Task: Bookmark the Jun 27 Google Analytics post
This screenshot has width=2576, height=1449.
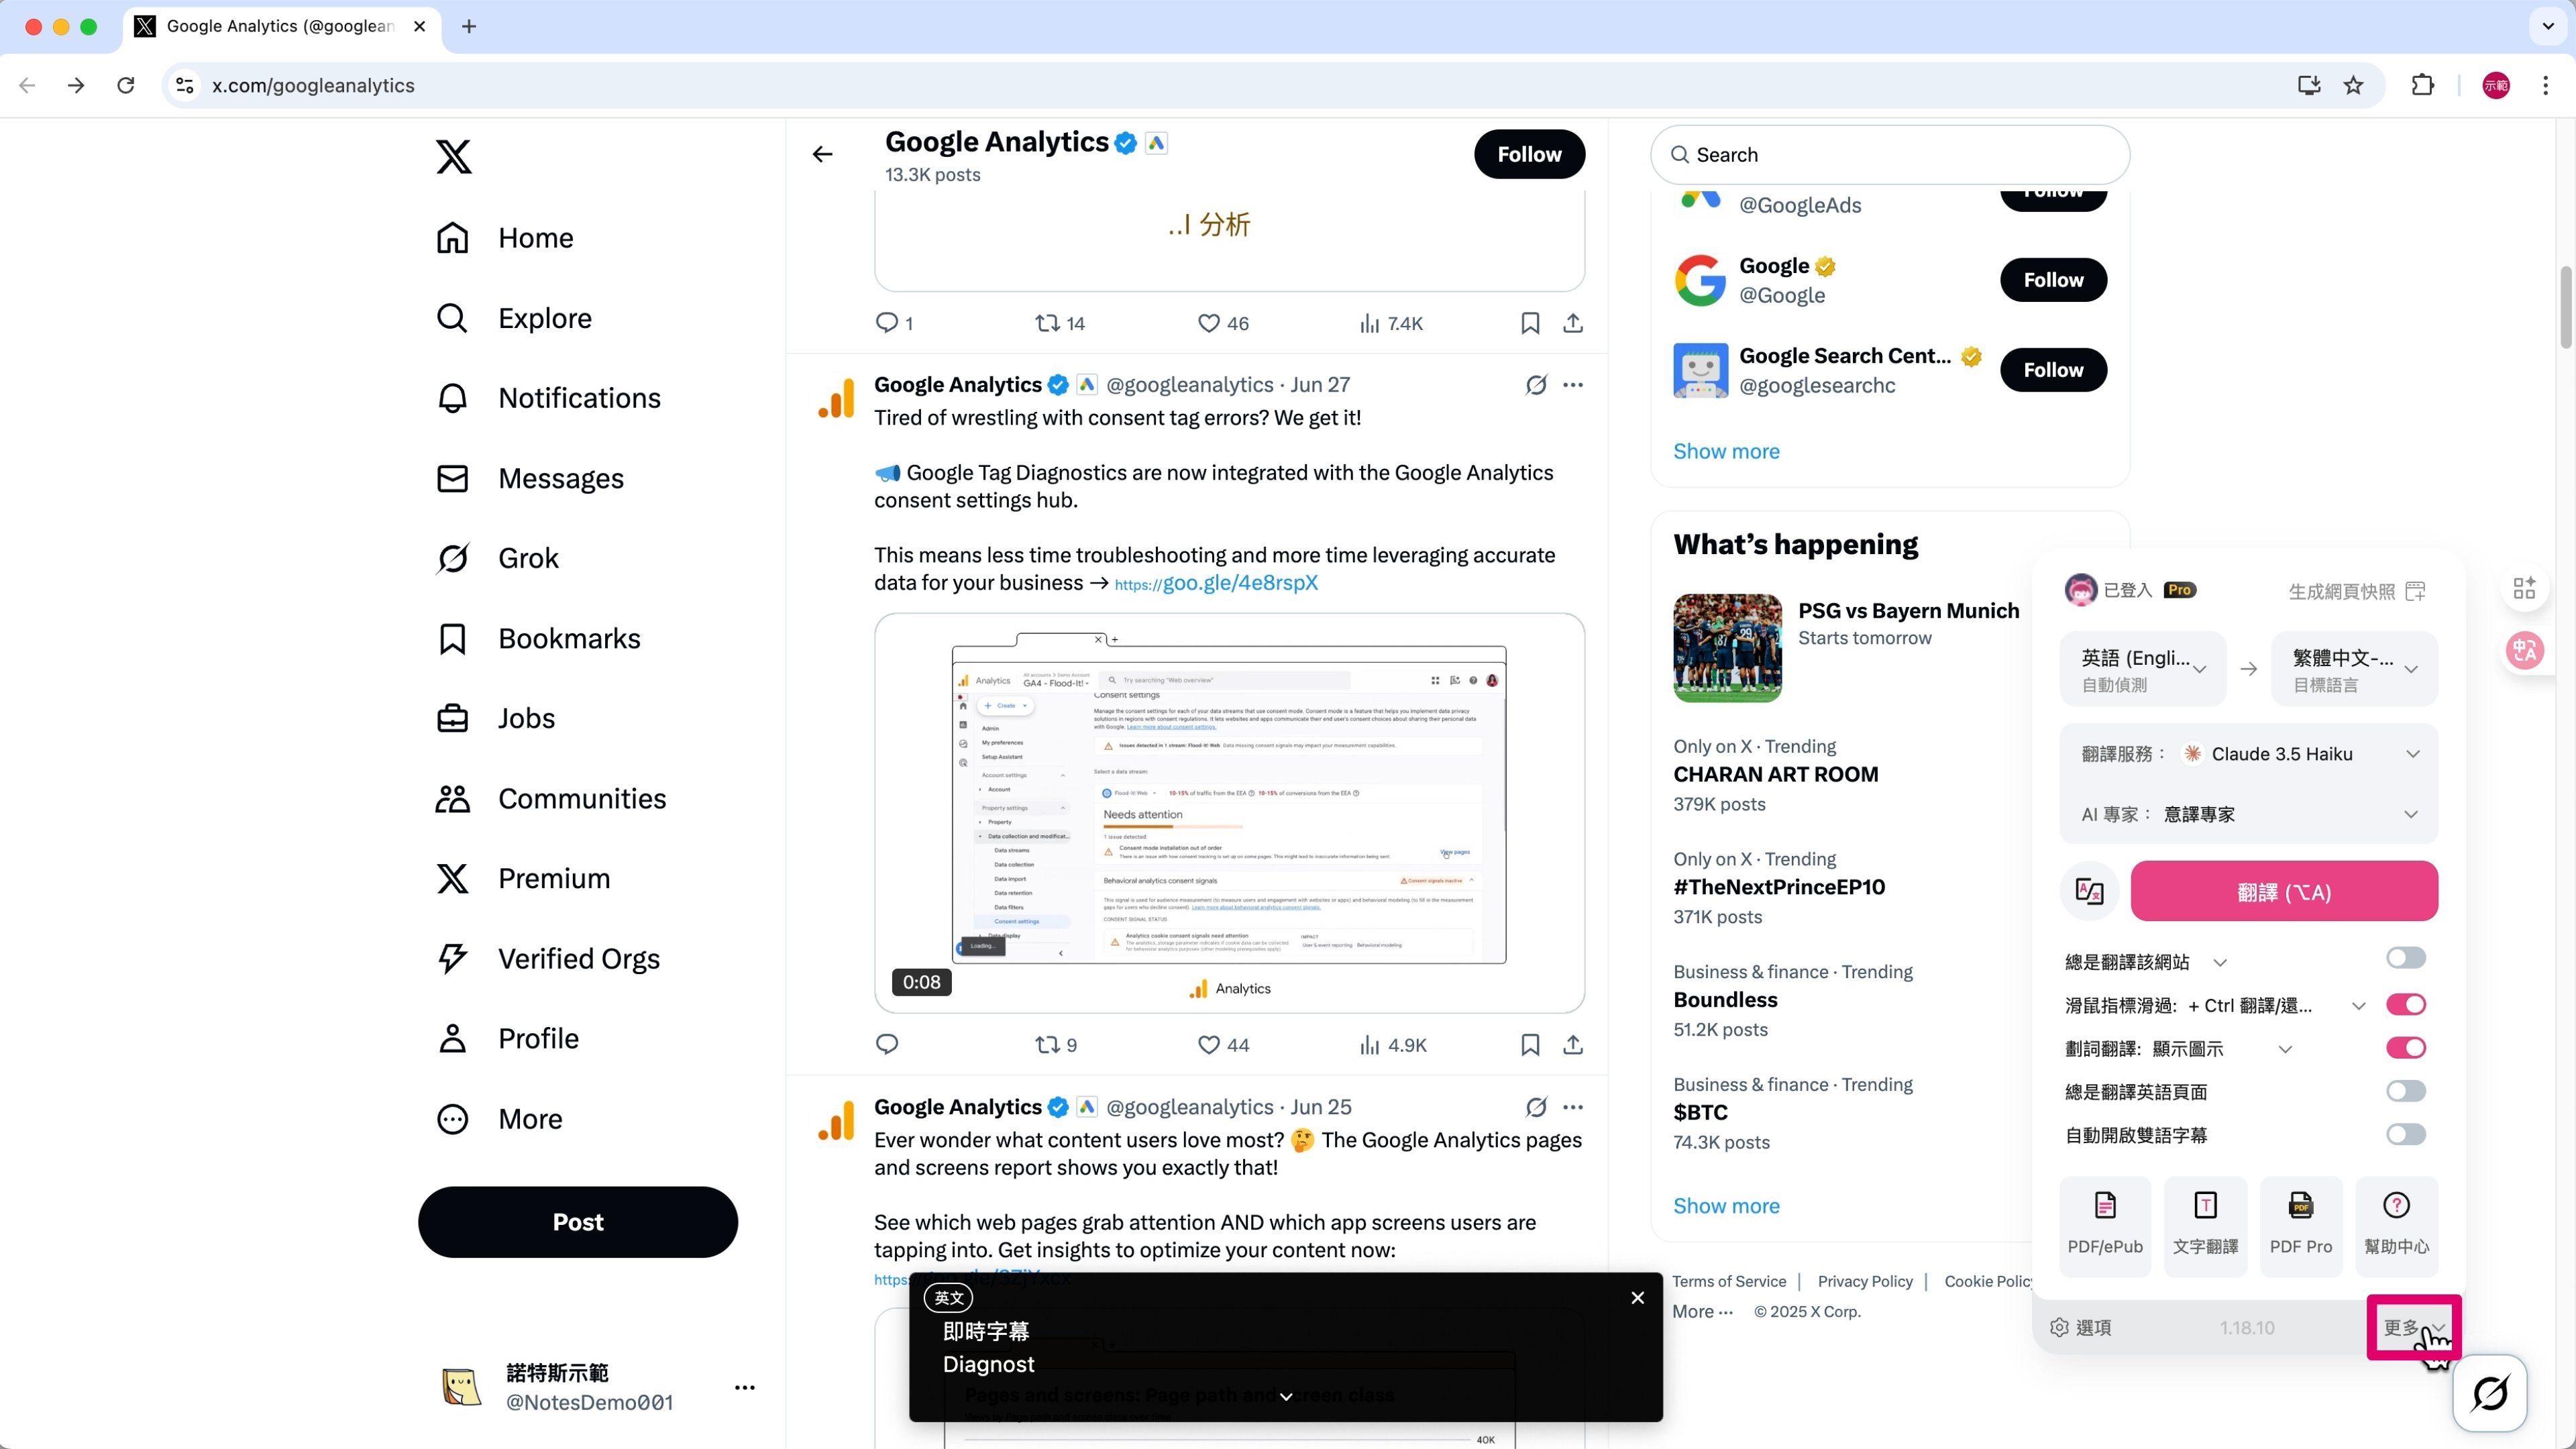Action: pyautogui.click(x=1529, y=1045)
